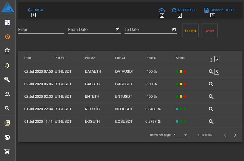The image size is (244, 161).
Task: Select the 02 Jul 2020 06:06 date cell
Action: coord(39,84)
